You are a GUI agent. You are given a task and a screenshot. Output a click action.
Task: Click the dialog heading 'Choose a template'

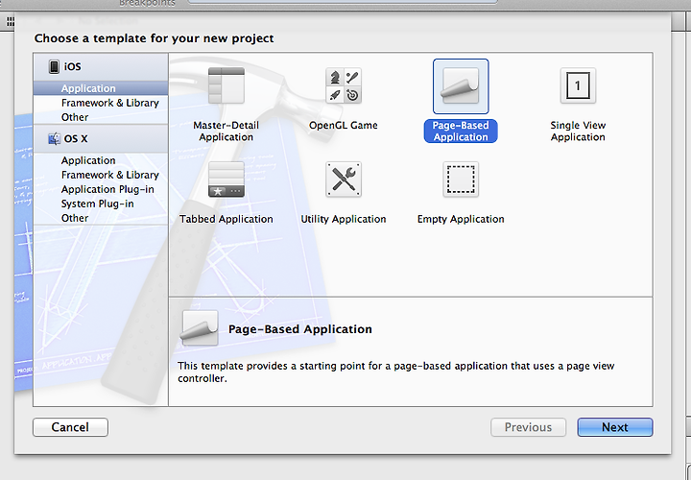click(154, 38)
